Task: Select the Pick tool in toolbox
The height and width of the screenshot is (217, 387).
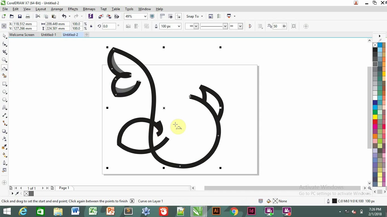Action: 5,36
